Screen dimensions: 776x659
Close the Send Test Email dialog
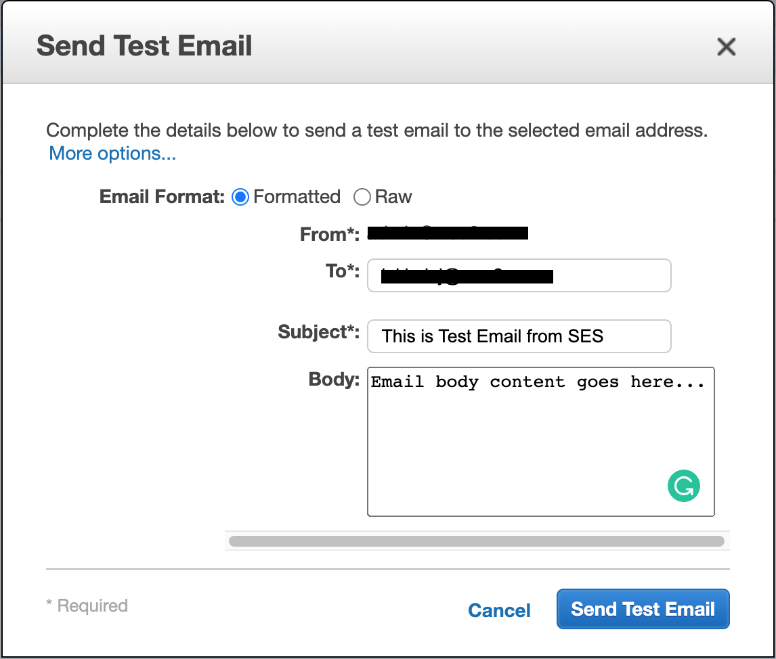726,47
